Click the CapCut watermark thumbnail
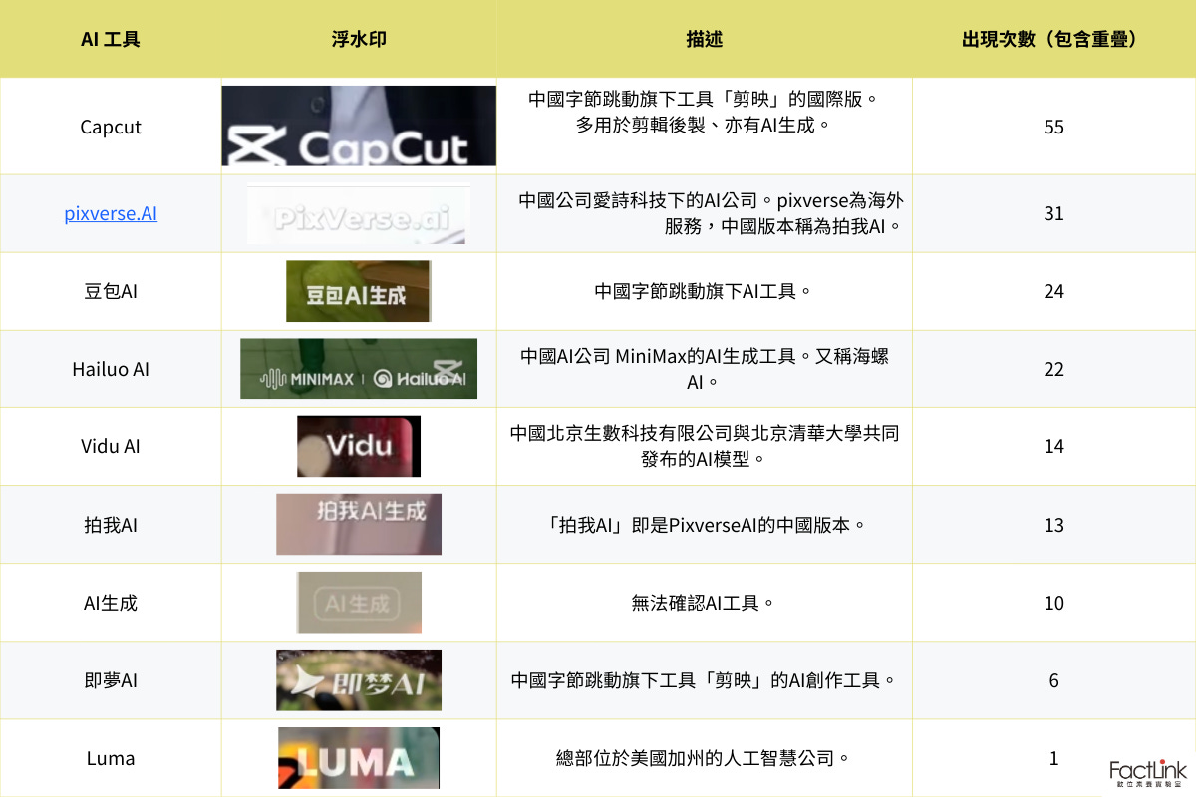The height and width of the screenshot is (797, 1196). [x=359, y=126]
